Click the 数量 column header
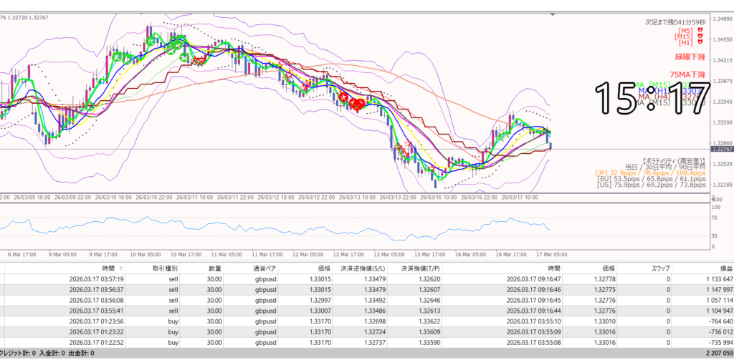Viewport: 734px width, 360px height. (214, 268)
